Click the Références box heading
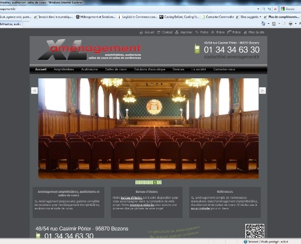Image resolution: width=301 pixels, height=244 pixels. tap(225, 192)
